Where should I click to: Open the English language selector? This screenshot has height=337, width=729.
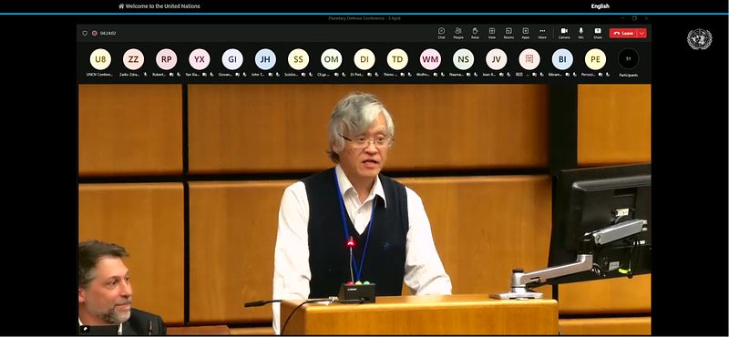pyautogui.click(x=601, y=6)
